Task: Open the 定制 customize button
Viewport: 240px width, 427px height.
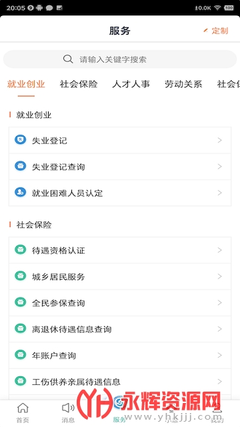Action: coord(216,31)
